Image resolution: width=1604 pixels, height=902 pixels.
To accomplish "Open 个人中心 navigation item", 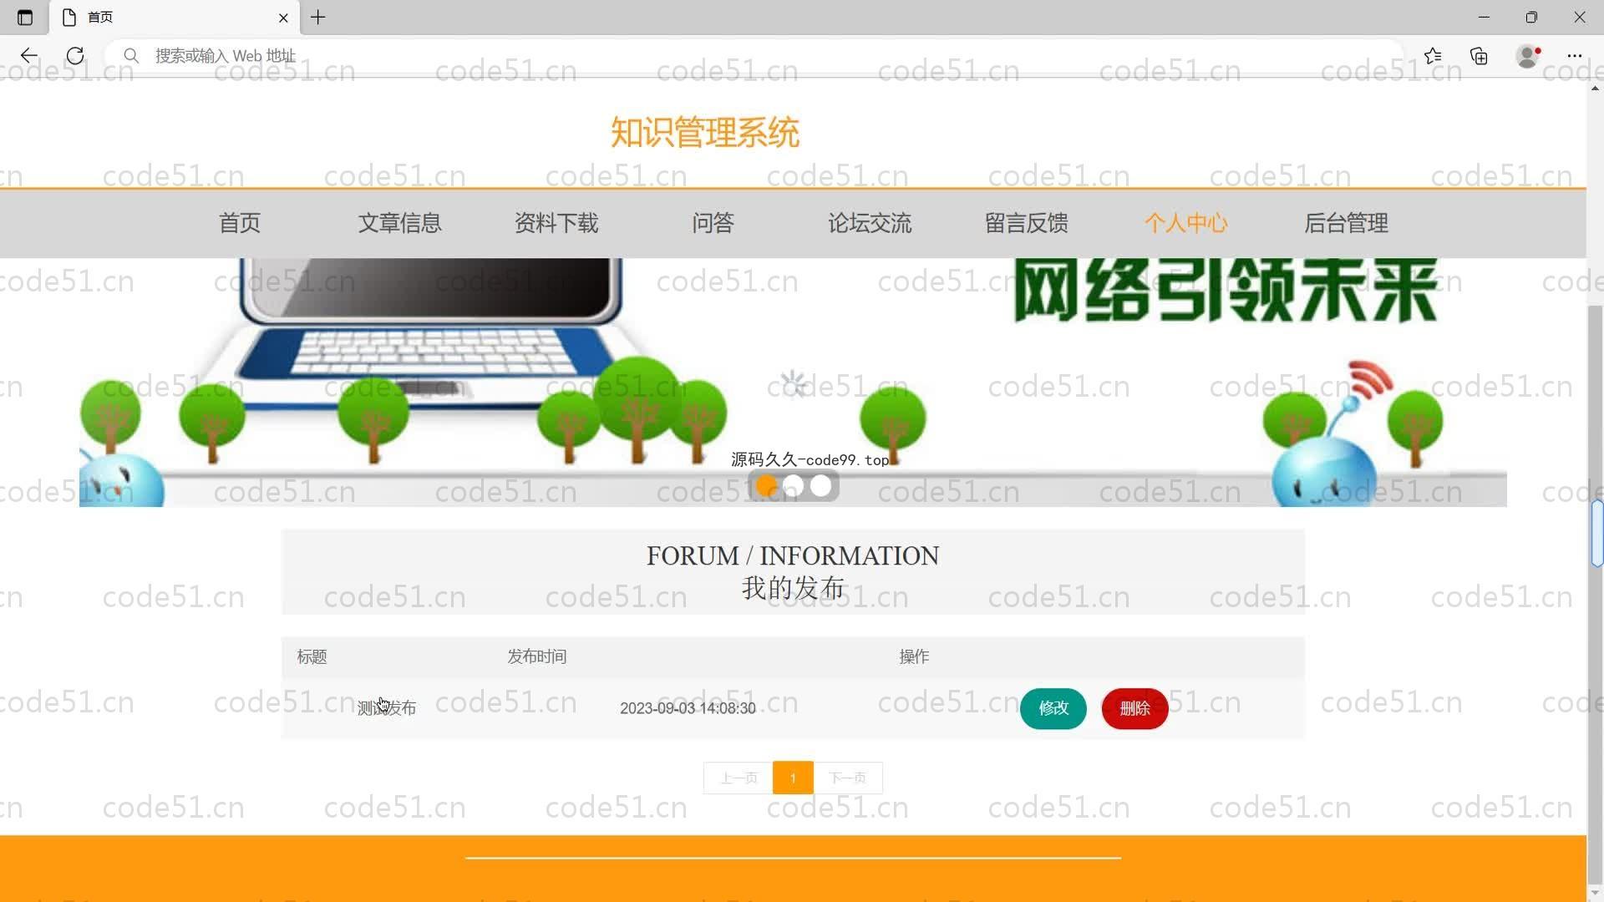I will coord(1186,223).
